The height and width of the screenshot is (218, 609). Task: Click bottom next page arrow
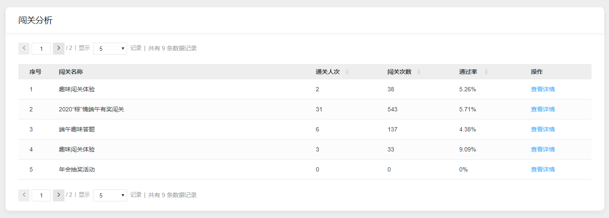coord(58,195)
